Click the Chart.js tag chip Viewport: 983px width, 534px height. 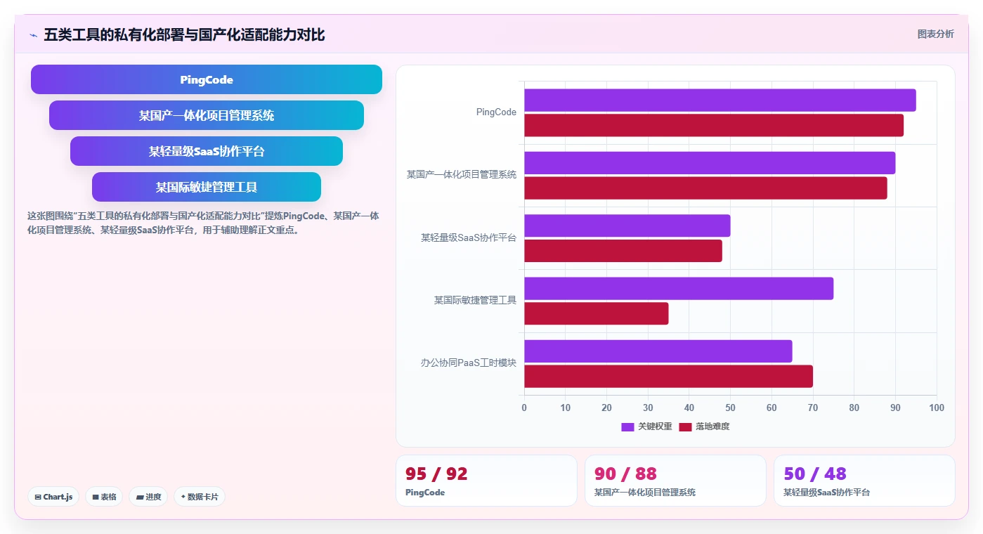(54, 497)
